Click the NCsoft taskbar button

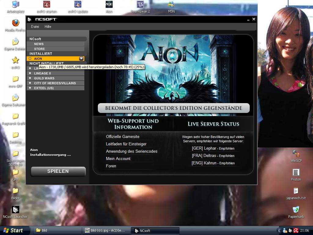click(x=155, y=231)
